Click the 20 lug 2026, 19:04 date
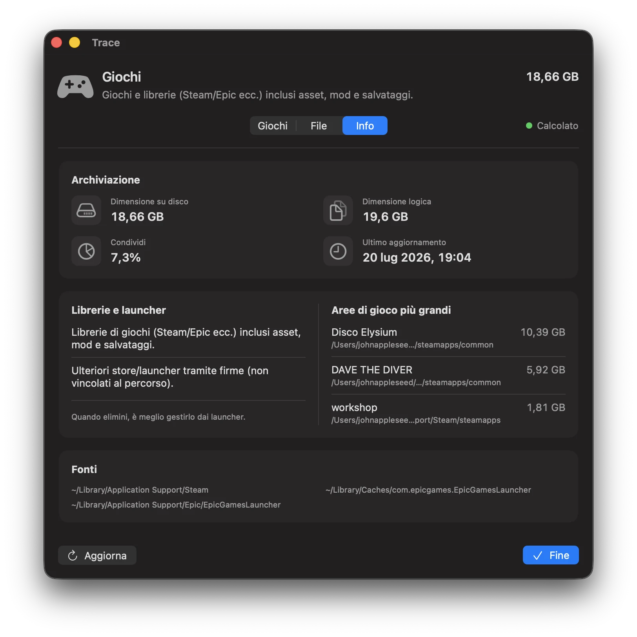The width and height of the screenshot is (637, 637). [417, 257]
